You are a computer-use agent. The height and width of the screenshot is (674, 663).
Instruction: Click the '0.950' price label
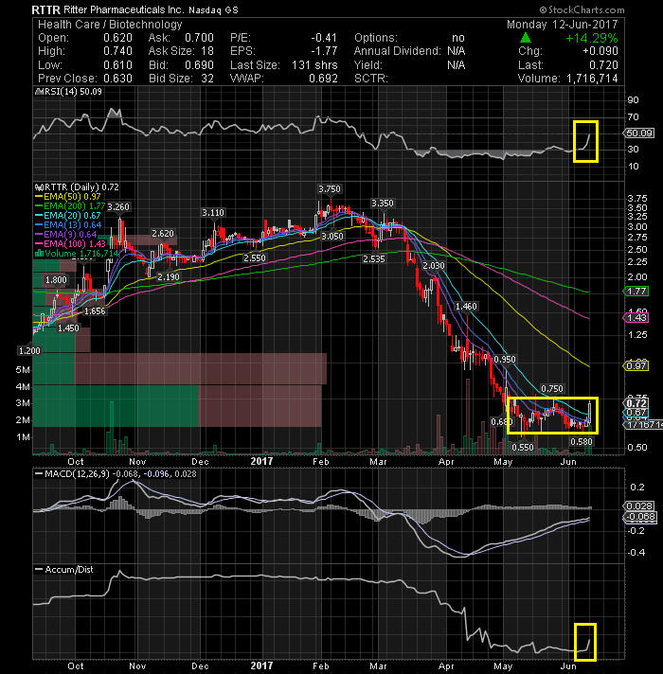(x=504, y=359)
